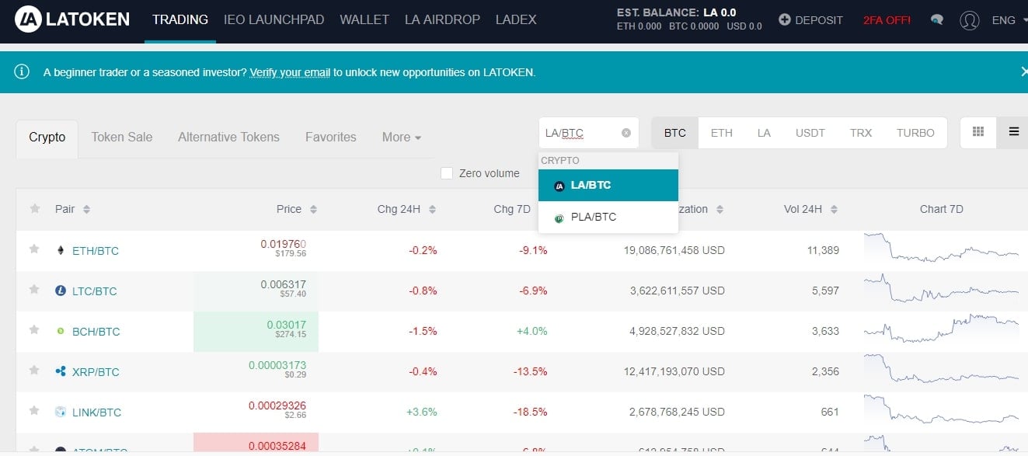Select LA market filter
Screen dimensions: 1028x456
tap(764, 133)
